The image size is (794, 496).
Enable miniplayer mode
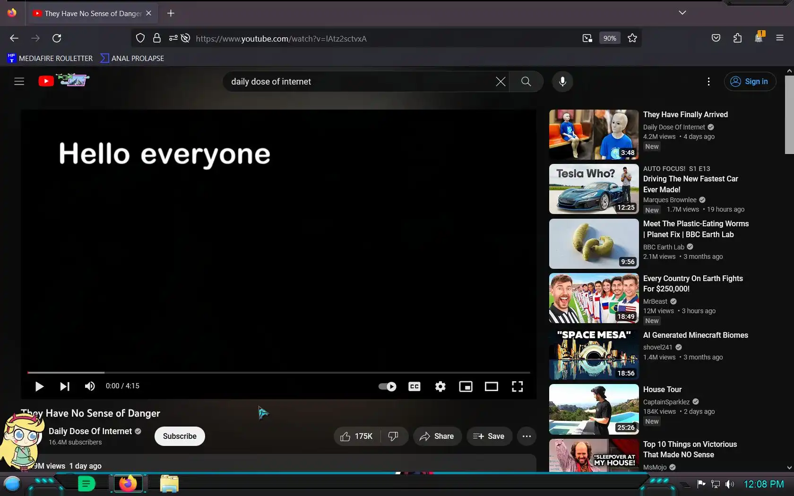click(x=466, y=387)
